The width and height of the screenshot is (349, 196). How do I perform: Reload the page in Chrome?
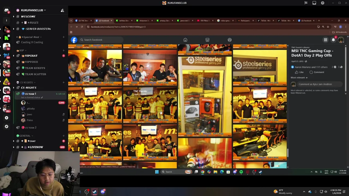(82, 27)
